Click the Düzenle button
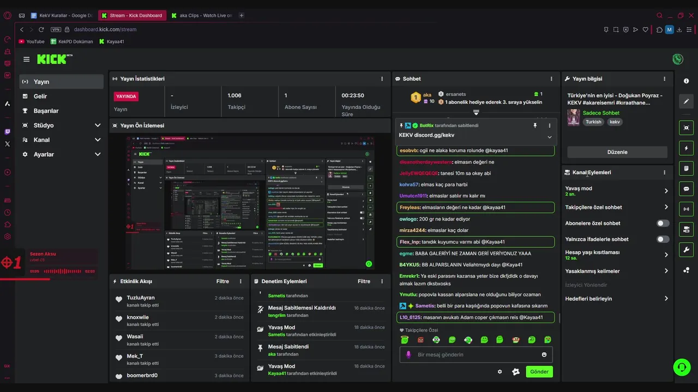The height and width of the screenshot is (392, 698). point(617,152)
